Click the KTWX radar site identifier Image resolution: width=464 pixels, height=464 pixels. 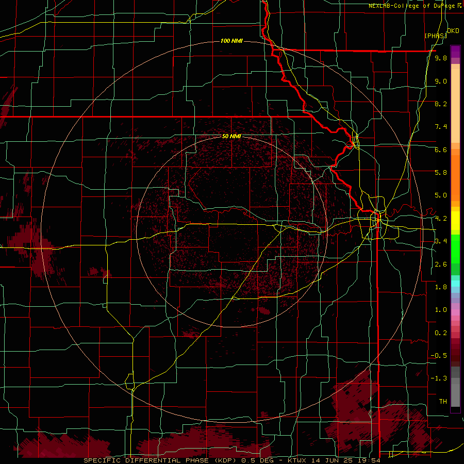point(297,460)
